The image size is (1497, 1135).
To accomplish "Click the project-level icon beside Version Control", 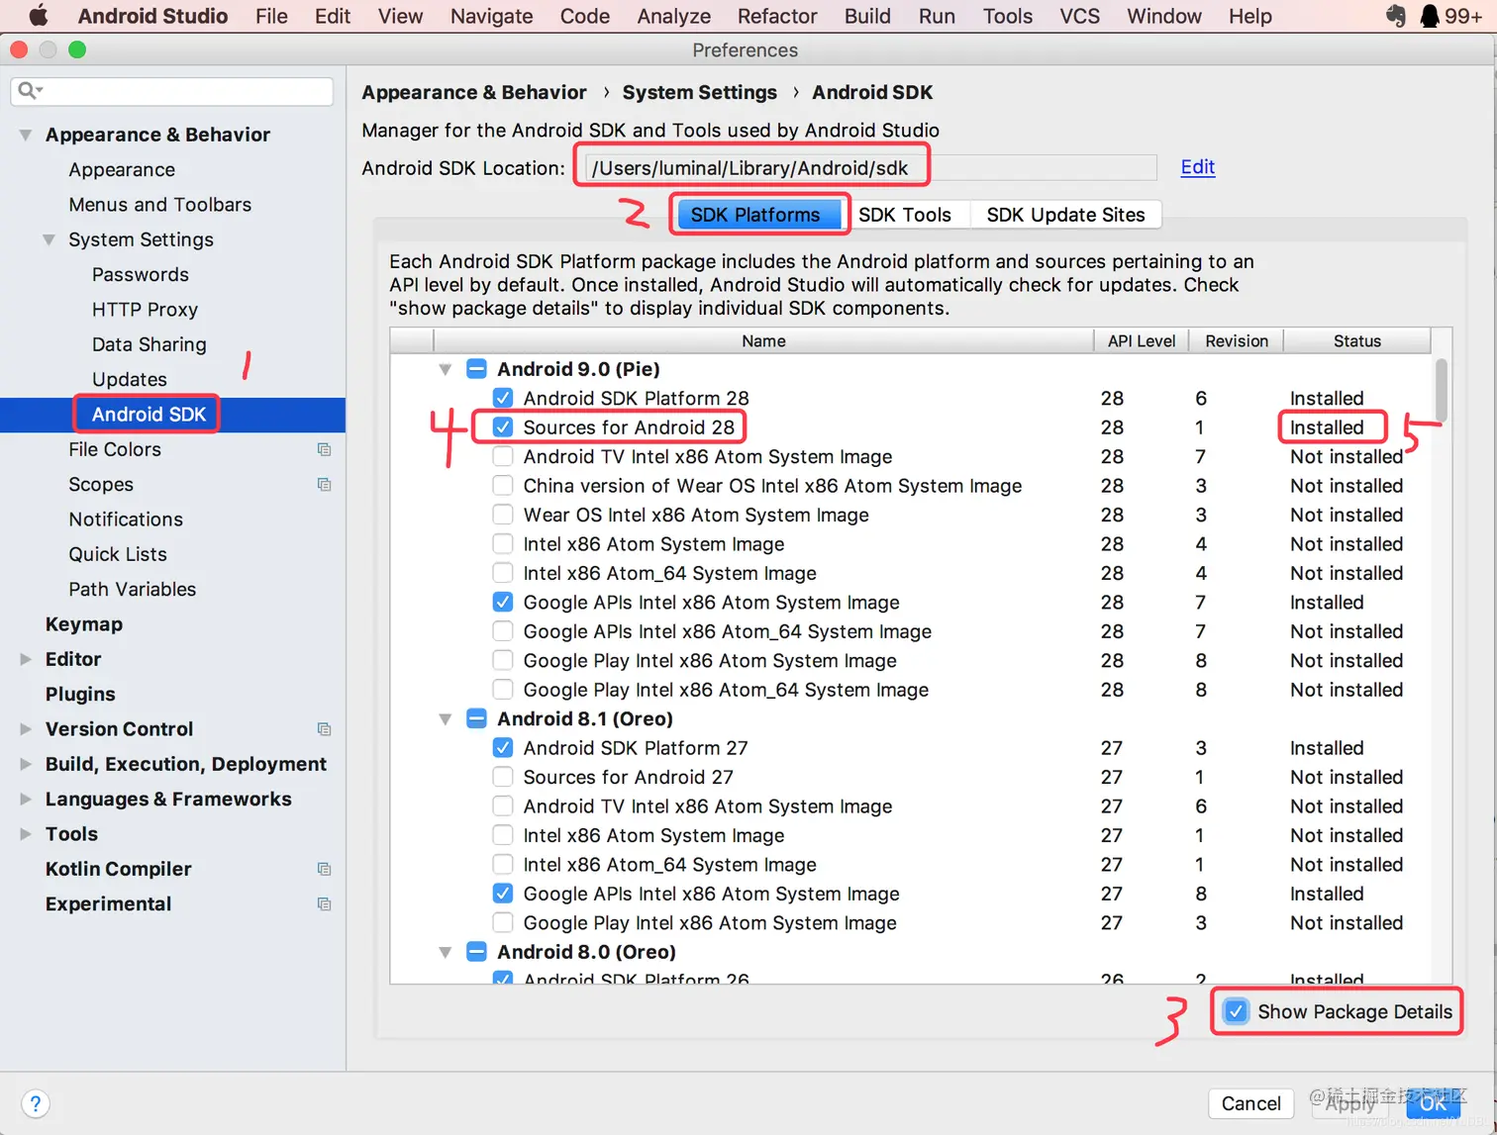I will (x=324, y=729).
